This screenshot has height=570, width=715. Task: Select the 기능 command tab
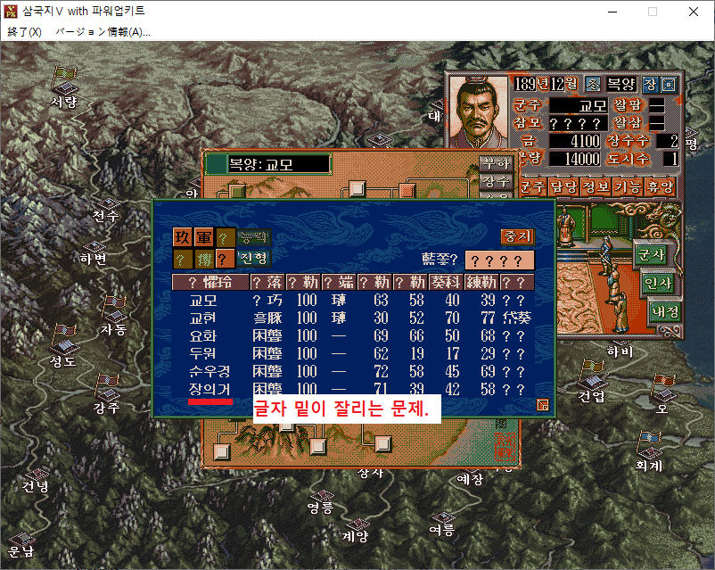point(628,186)
